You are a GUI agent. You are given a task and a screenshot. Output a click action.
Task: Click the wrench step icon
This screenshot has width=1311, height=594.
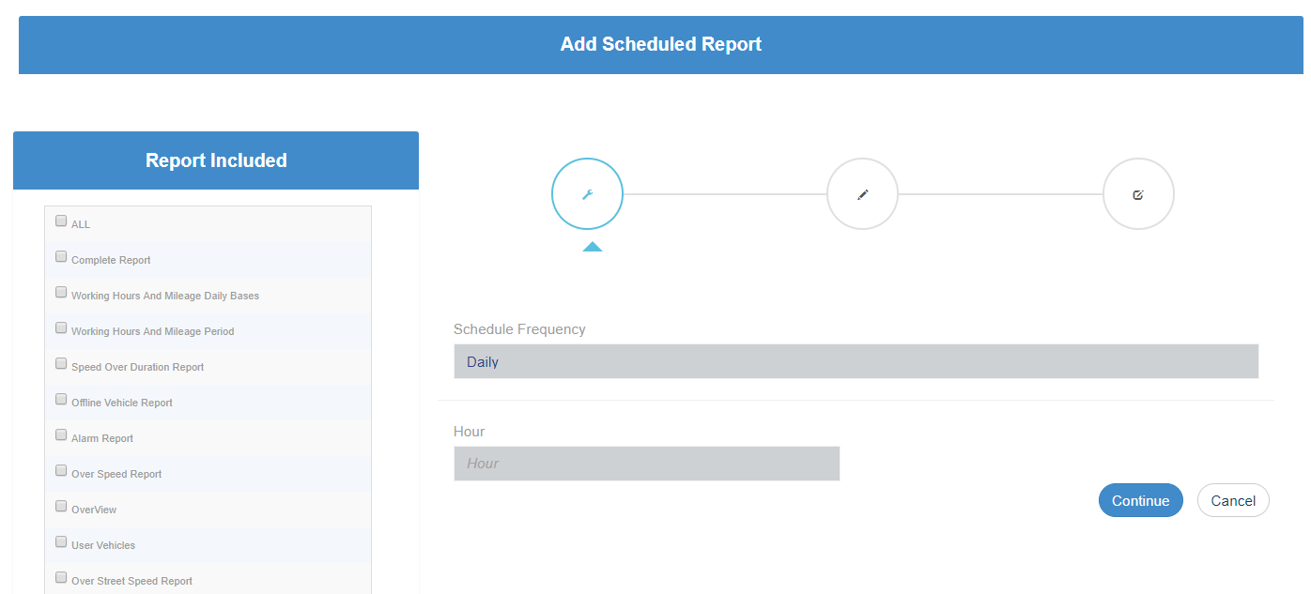coord(587,194)
